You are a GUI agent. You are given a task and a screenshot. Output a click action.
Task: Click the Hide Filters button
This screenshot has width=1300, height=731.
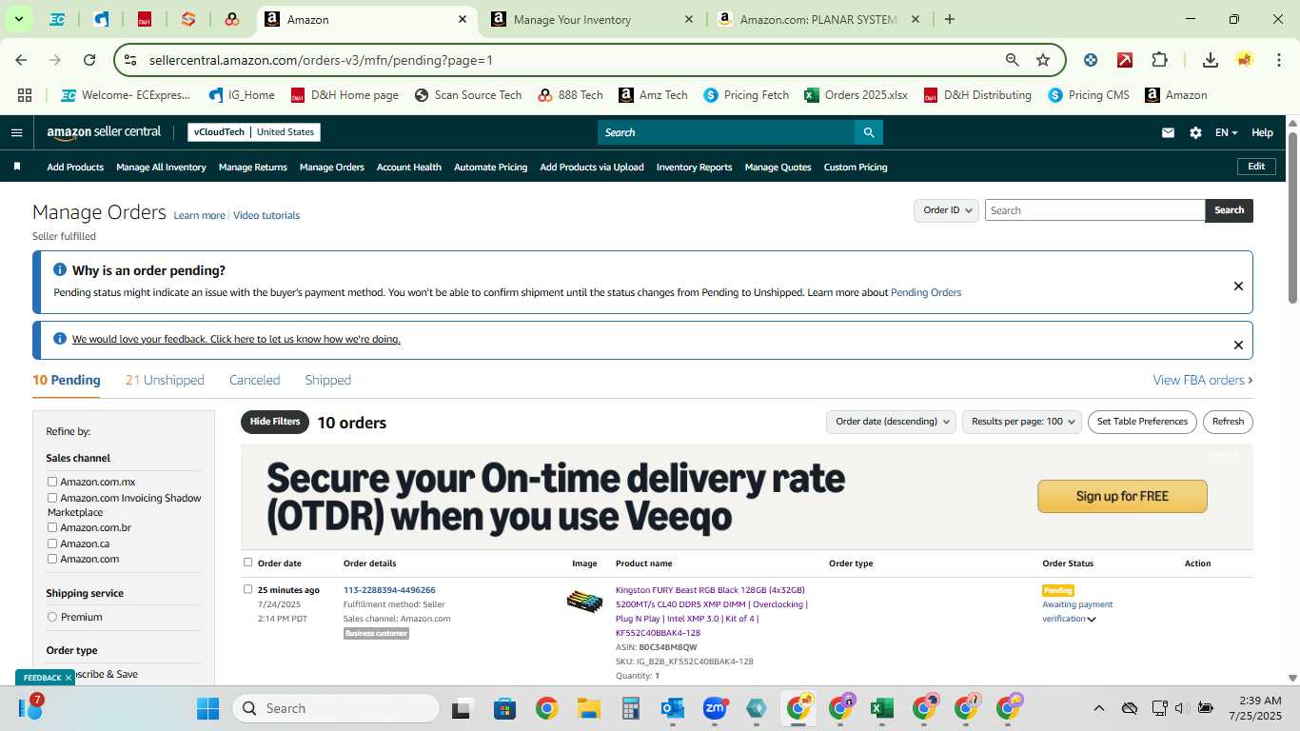tap(275, 422)
